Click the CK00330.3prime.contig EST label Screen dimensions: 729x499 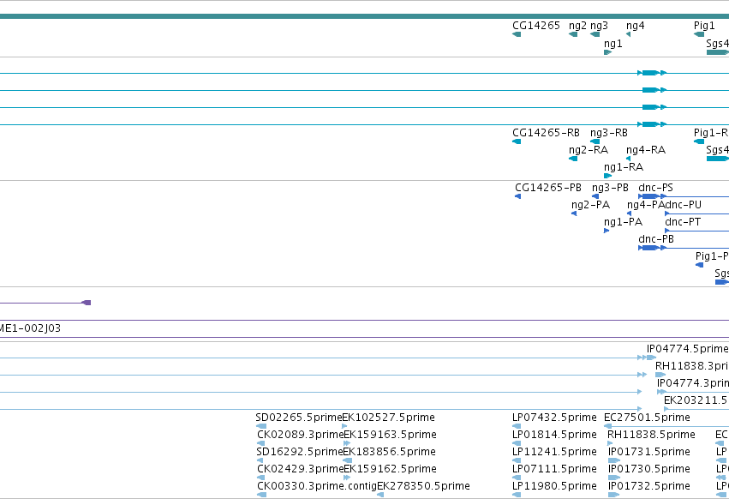point(317,486)
